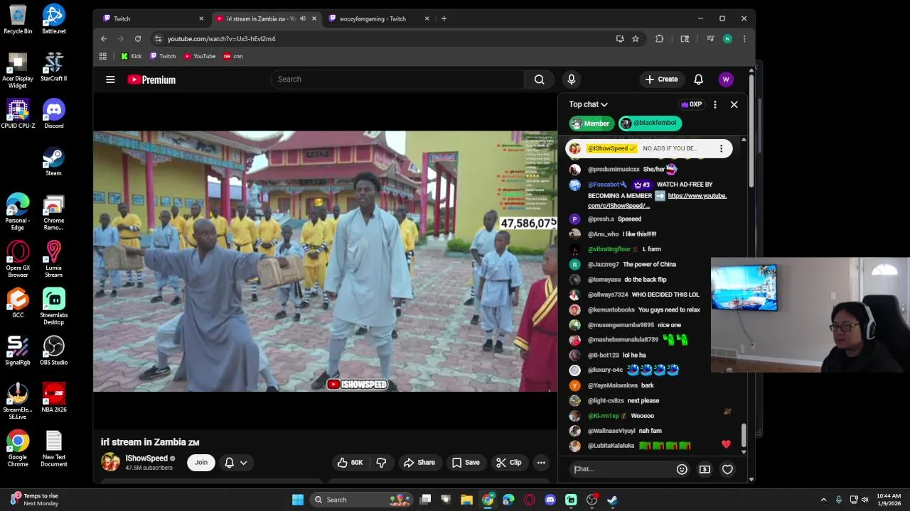Click the live chat vertical scrollbar
Screen dimensions: 910x511
point(744,436)
